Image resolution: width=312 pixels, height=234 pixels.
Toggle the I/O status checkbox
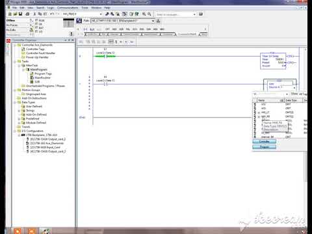coord(36,31)
